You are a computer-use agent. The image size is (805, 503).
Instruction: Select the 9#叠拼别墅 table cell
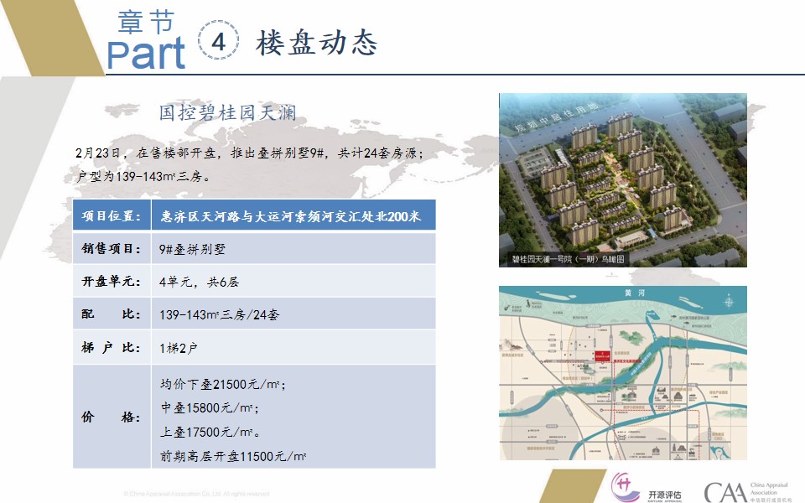293,249
